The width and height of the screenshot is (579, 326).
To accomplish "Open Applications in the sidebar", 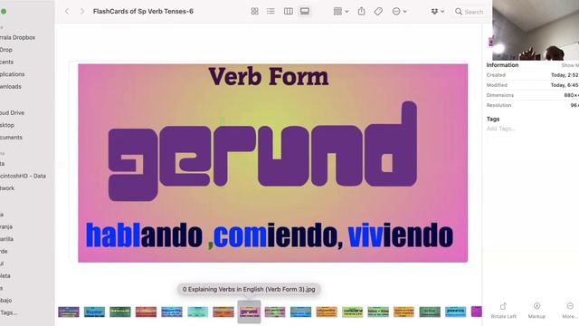I will point(12,74).
